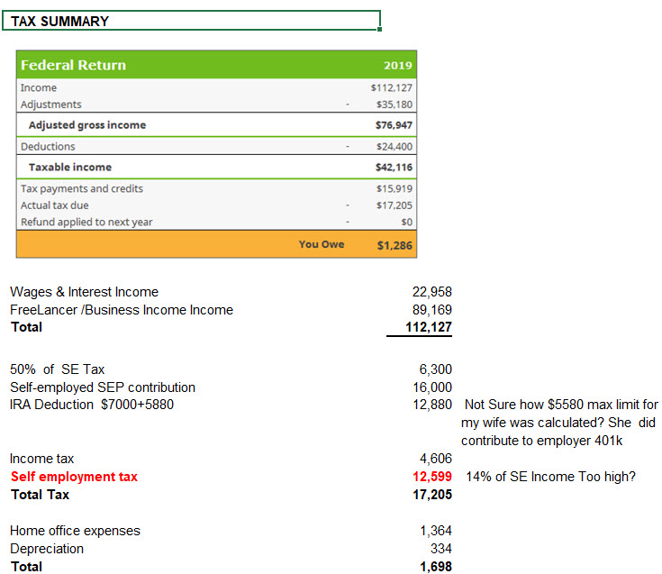Click Home office expenses label
This screenshot has width=662, height=574.
(75, 531)
